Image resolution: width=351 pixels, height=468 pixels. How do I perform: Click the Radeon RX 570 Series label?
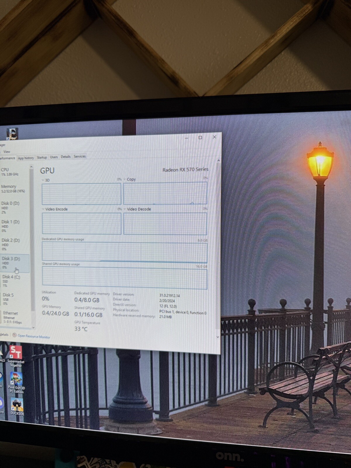pyautogui.click(x=185, y=169)
